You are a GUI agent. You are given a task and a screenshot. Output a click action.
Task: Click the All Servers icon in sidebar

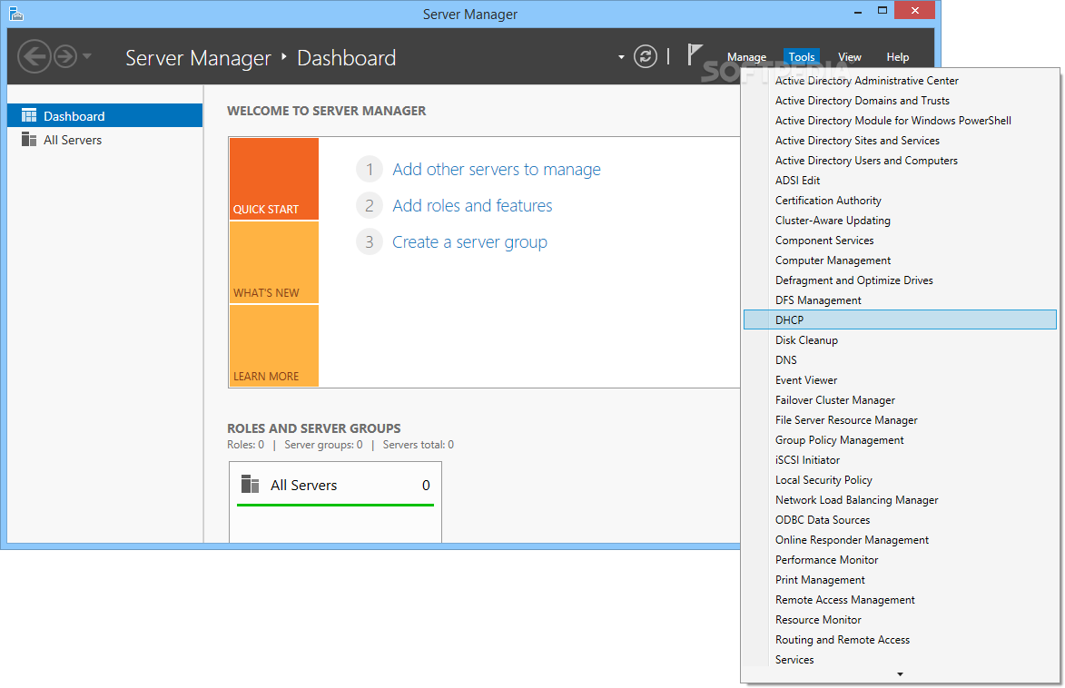[28, 139]
